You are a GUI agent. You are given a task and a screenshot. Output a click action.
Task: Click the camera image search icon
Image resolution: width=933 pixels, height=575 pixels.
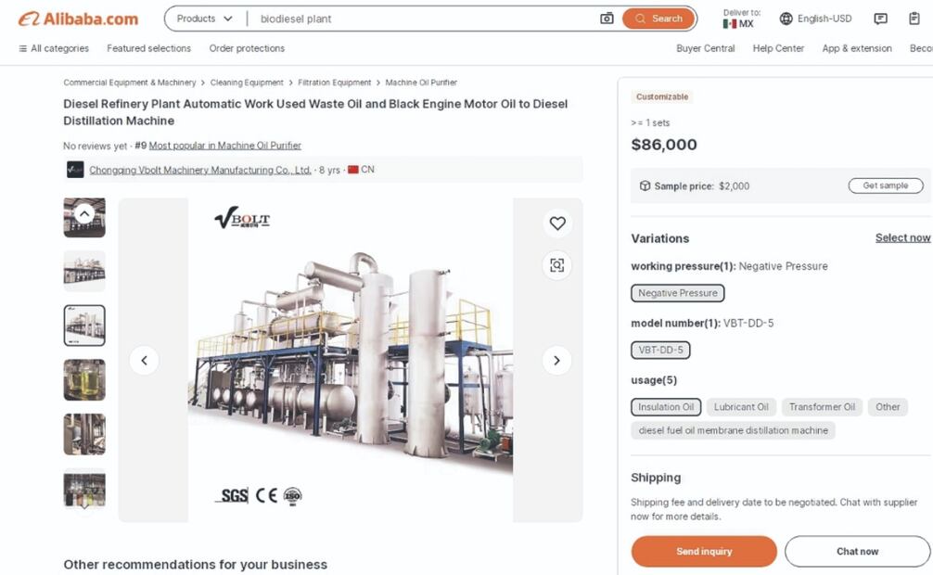coord(607,19)
